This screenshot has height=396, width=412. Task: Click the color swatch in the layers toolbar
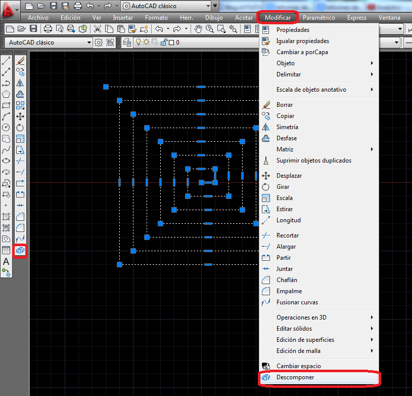pyautogui.click(x=171, y=43)
